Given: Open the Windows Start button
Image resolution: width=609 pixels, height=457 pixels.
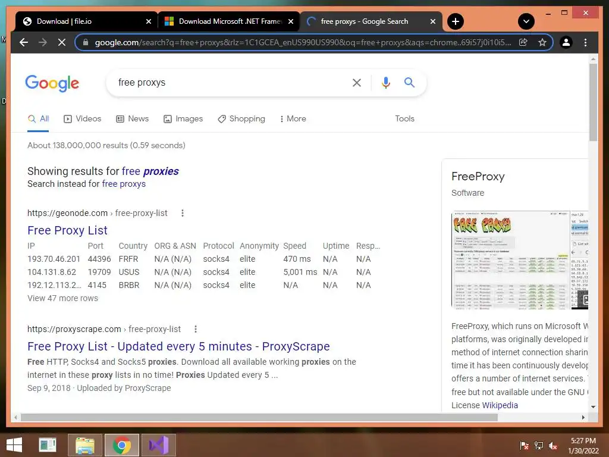Looking at the screenshot, I should (14, 445).
